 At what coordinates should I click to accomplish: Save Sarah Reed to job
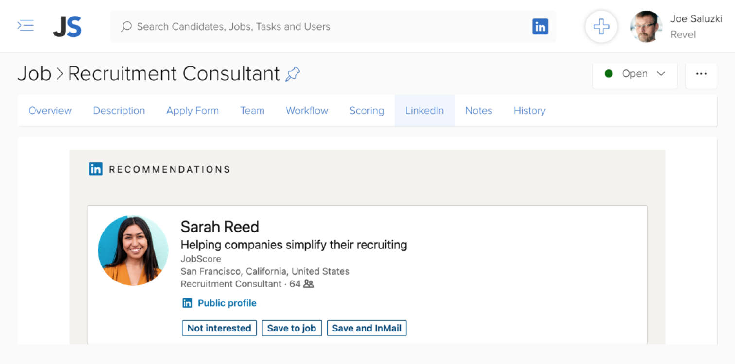tap(292, 328)
